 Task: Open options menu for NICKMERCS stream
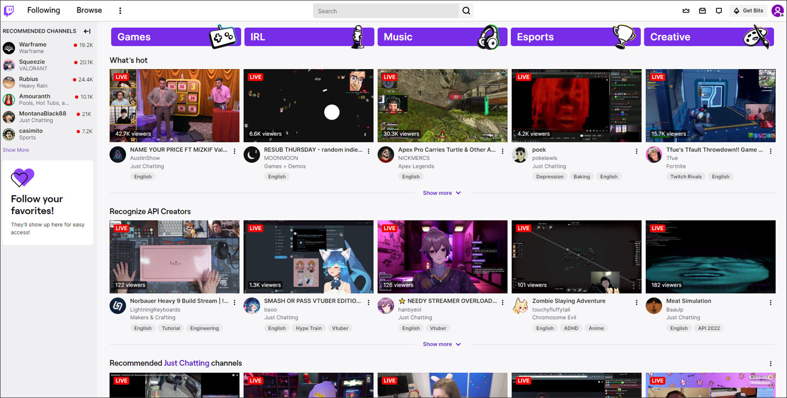coord(503,151)
